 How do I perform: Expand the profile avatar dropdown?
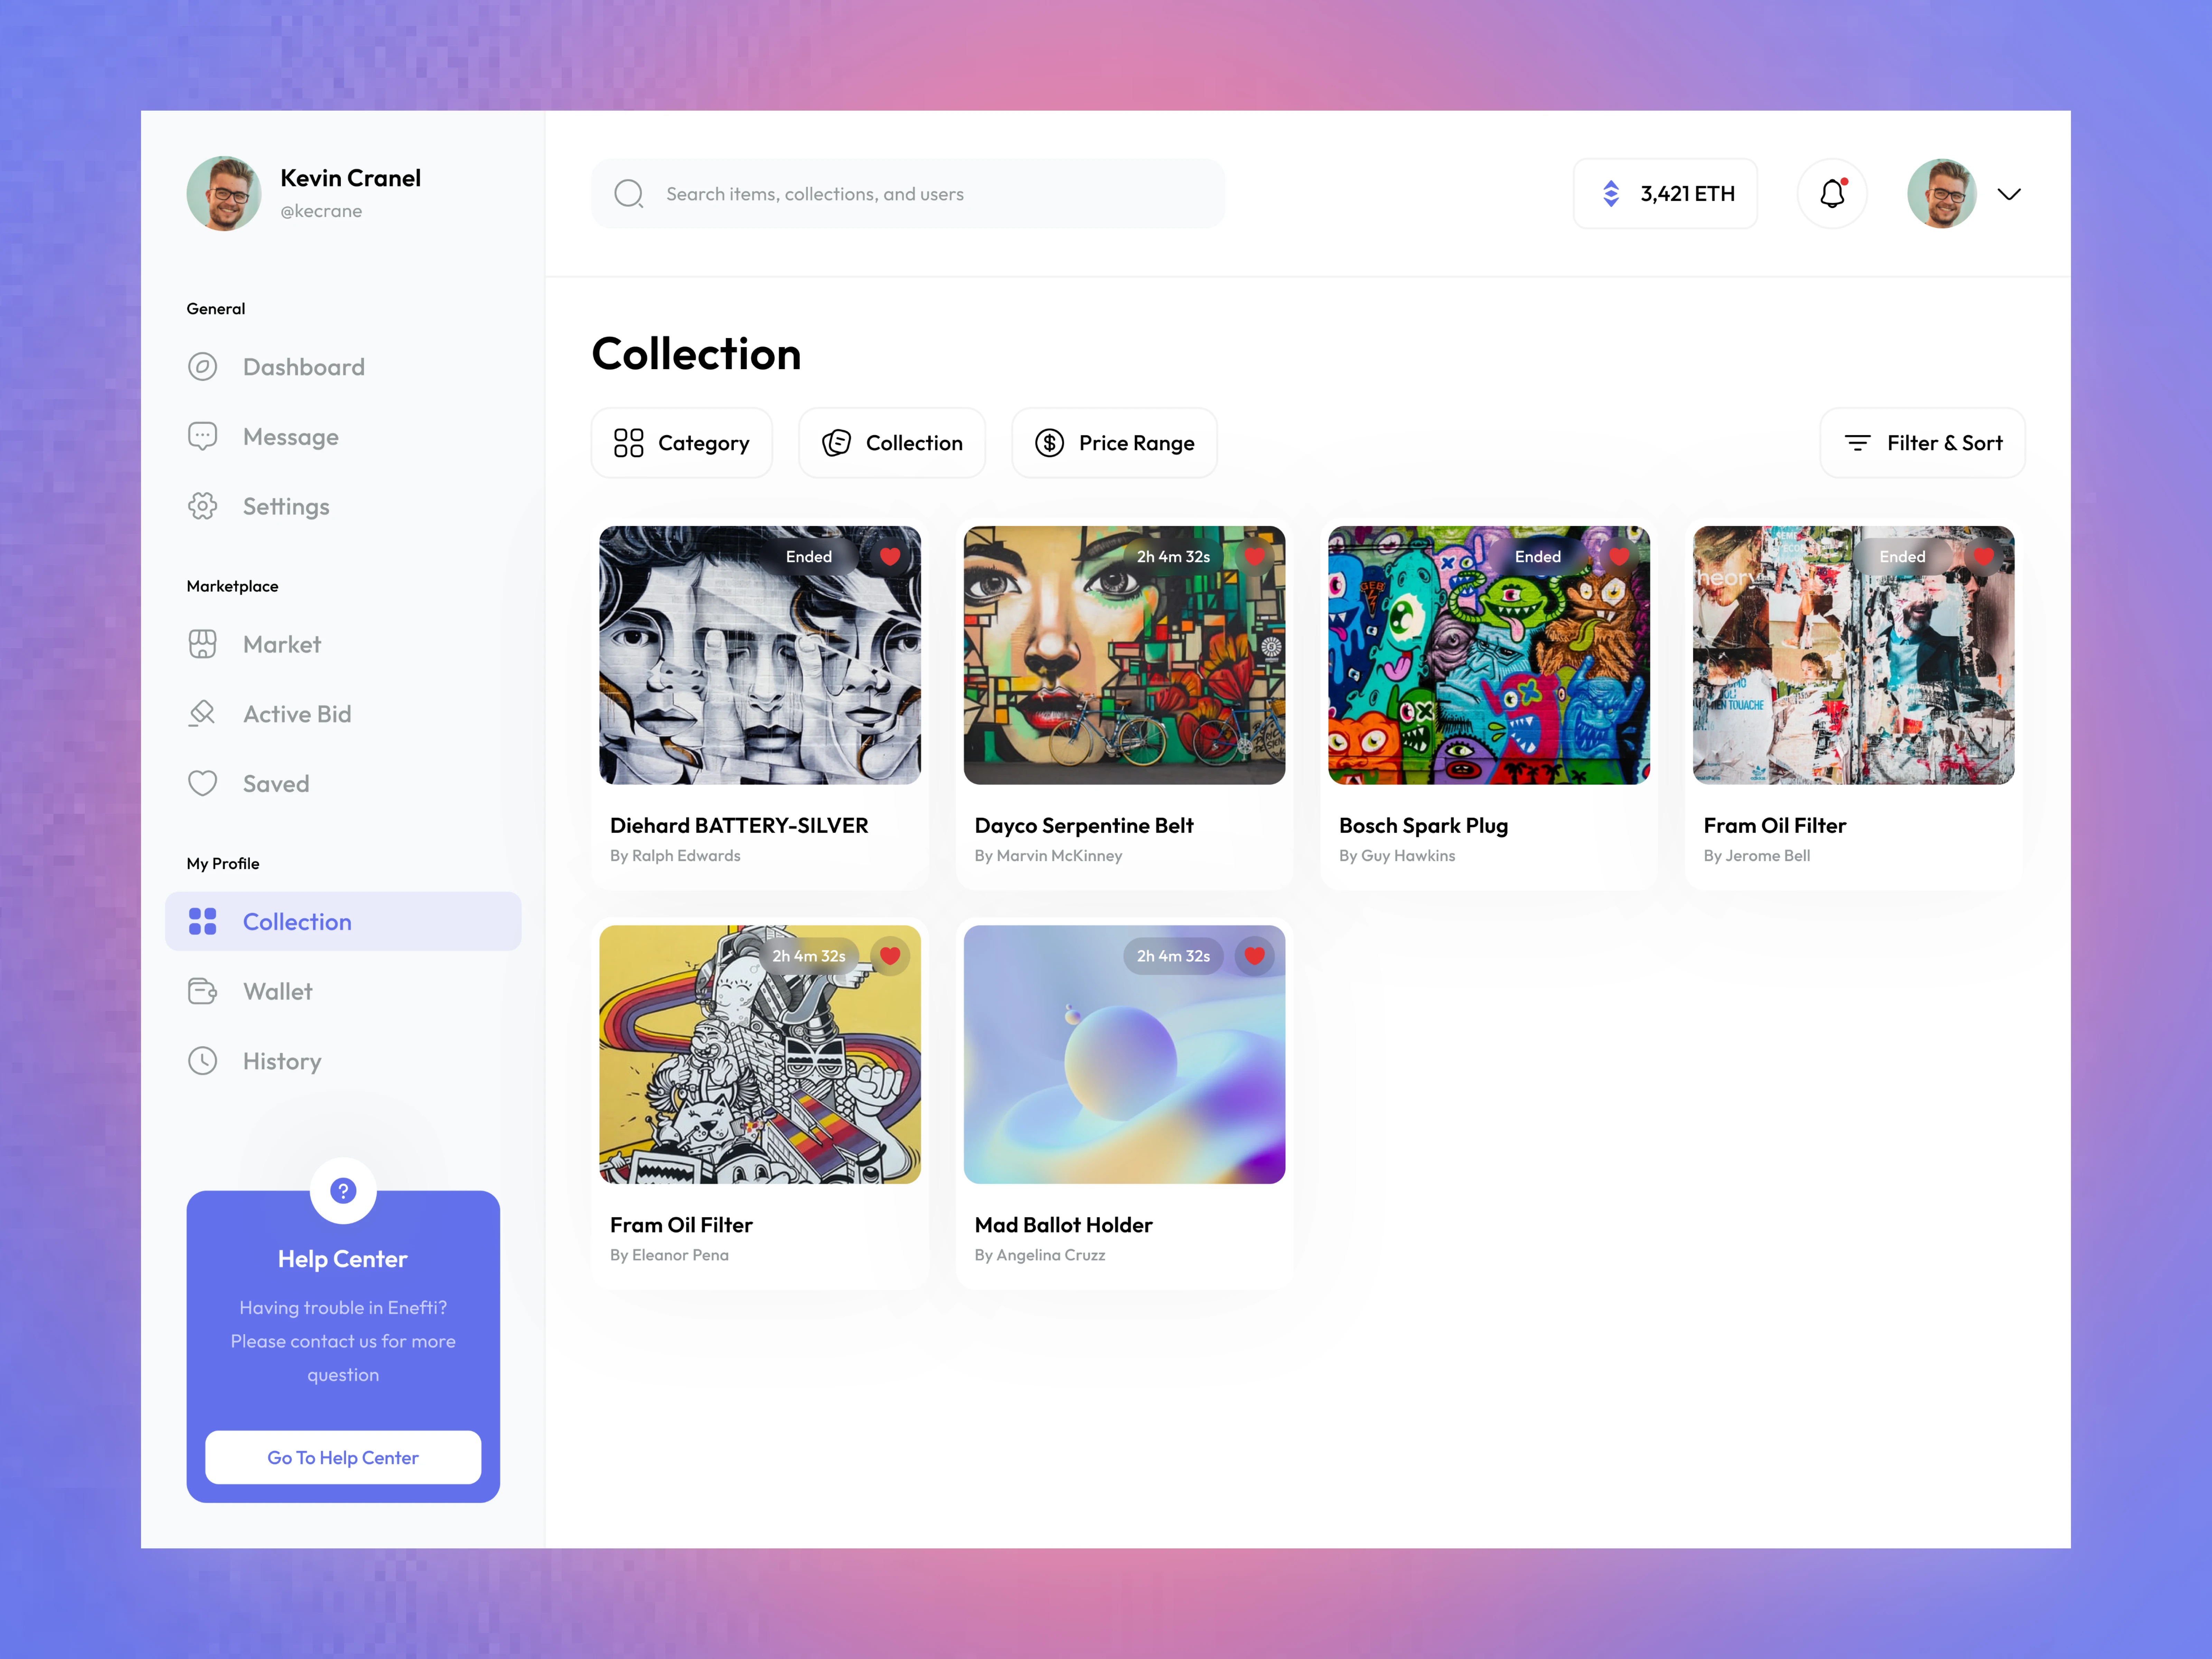pos(2009,194)
